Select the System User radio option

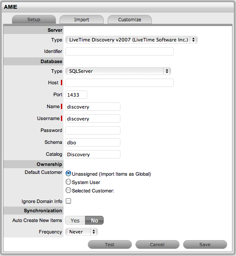coord(68,182)
